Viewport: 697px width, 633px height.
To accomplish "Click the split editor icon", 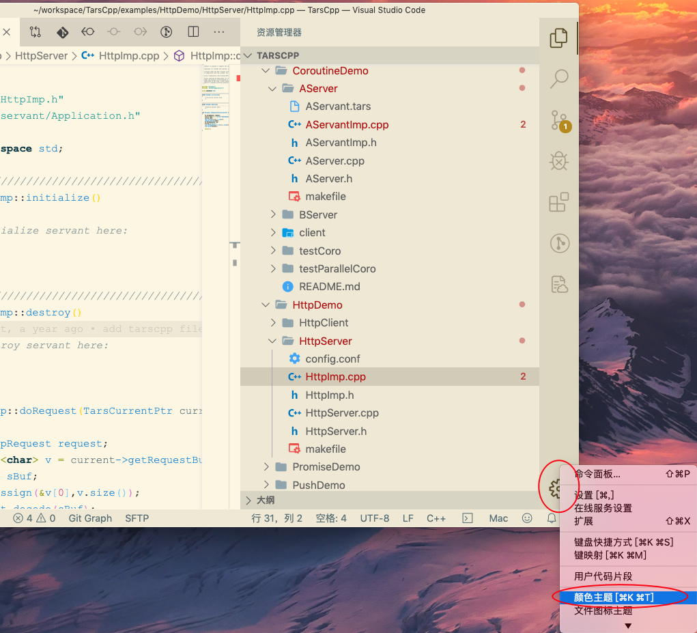I will click(x=193, y=32).
